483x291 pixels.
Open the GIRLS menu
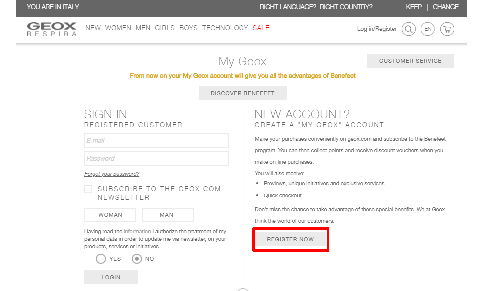(x=165, y=28)
